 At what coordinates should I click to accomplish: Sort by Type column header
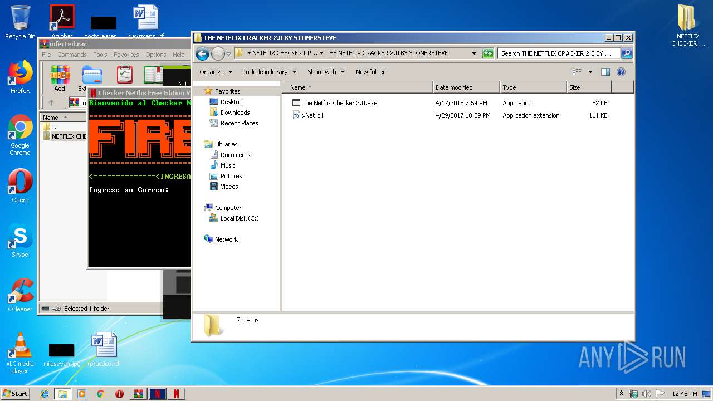coord(533,87)
